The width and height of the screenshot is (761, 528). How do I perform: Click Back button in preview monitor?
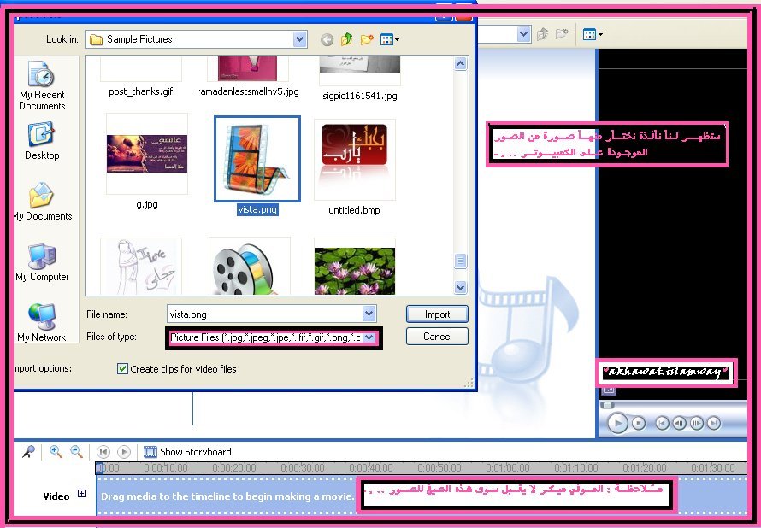tap(662, 423)
